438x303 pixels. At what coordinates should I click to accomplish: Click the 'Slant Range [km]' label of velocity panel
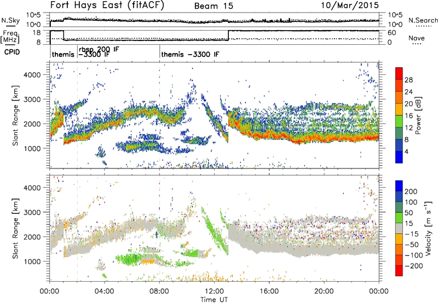coord(15,229)
